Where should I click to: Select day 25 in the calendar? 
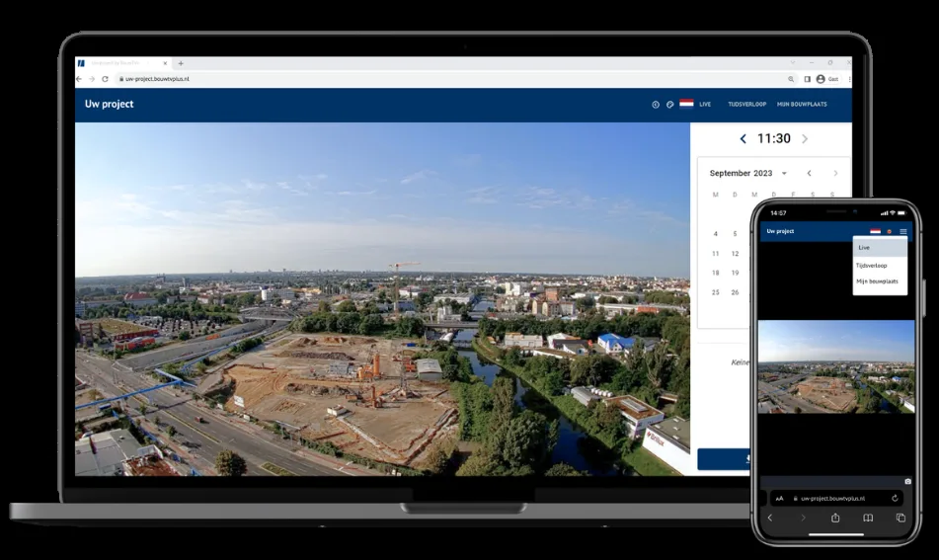[x=715, y=293]
